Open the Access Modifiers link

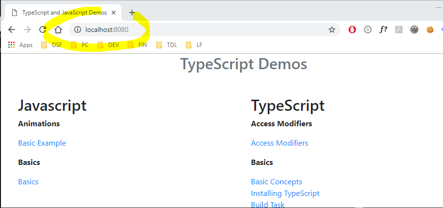pos(279,143)
